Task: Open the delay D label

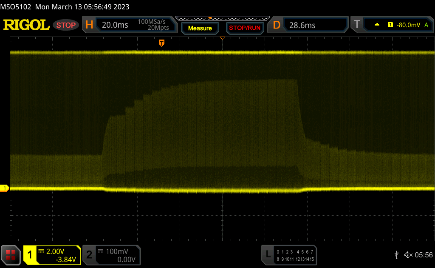Action: (x=277, y=25)
